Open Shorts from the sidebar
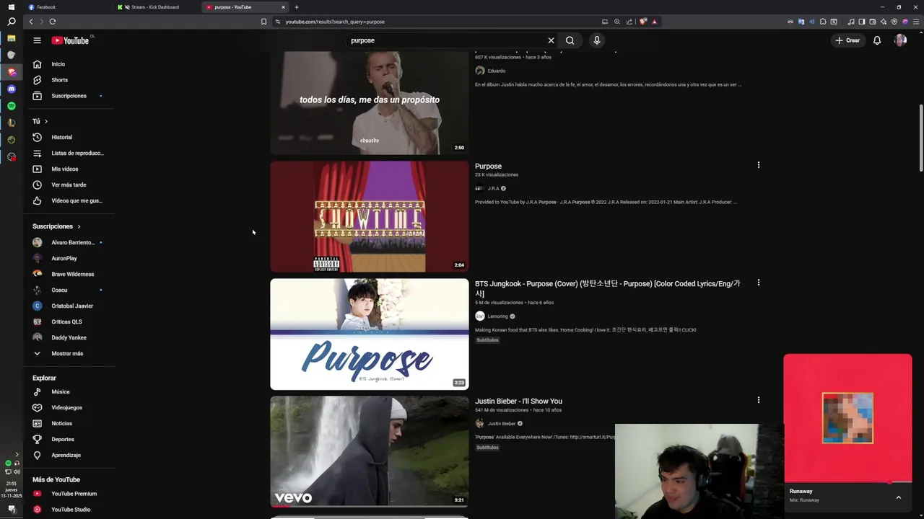Screen dimensions: 924x519 [59, 80]
